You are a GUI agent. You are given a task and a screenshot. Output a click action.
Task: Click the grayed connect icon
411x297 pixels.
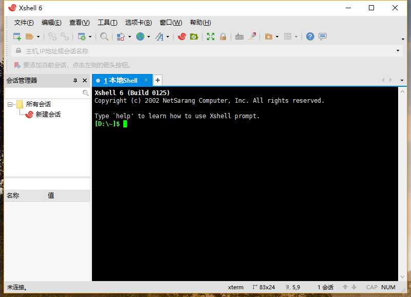[x=52, y=36]
